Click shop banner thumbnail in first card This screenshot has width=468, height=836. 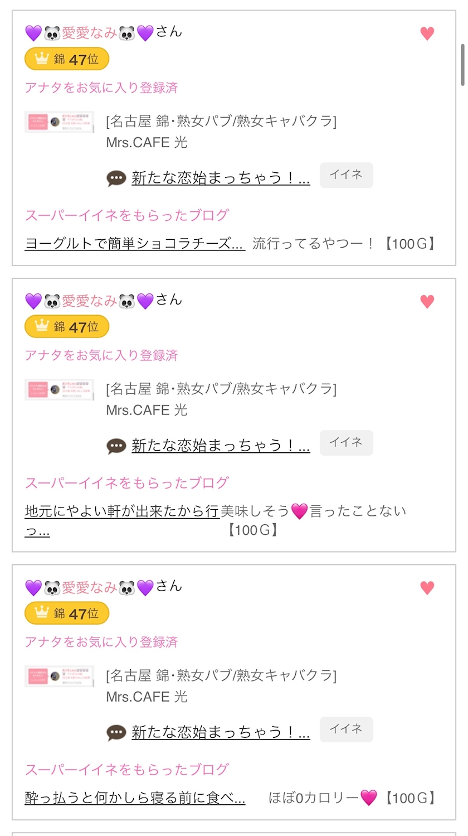coord(60,122)
